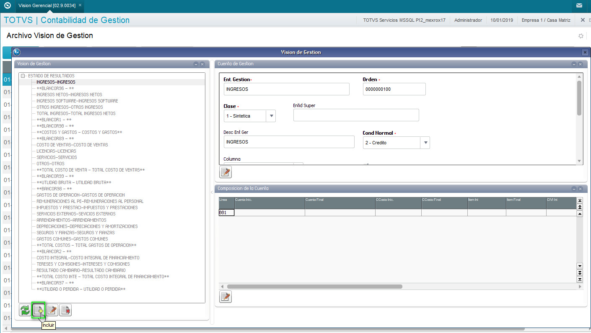Viewport: 591px width, 333px height.
Task: Select COSTO DE VENTAS tree item
Action: (x=72, y=145)
